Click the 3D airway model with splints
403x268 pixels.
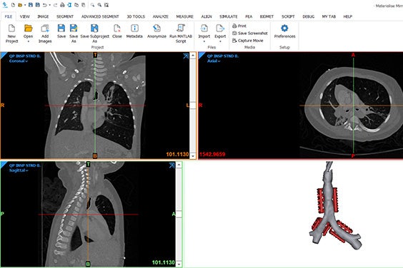click(x=335, y=205)
